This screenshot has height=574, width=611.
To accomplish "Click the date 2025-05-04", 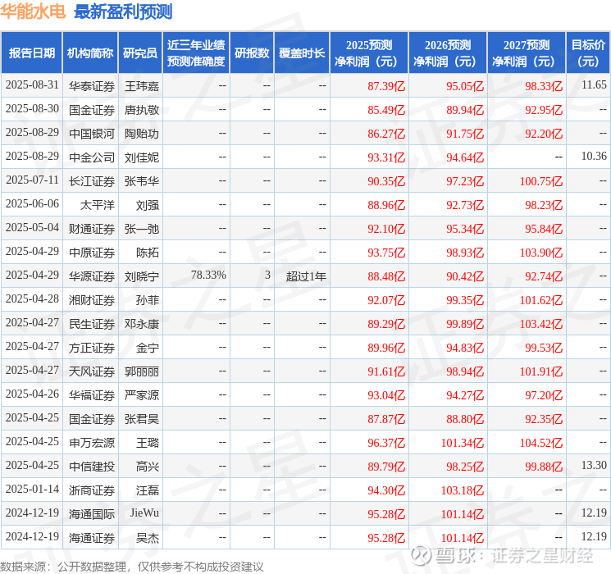I will tap(32, 228).
